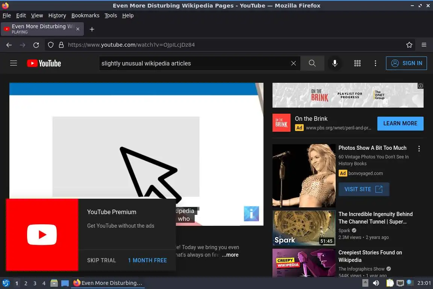The image size is (433, 289).
Task: Select Firefox Even More Disturbing taskbar entry
Action: point(108,283)
